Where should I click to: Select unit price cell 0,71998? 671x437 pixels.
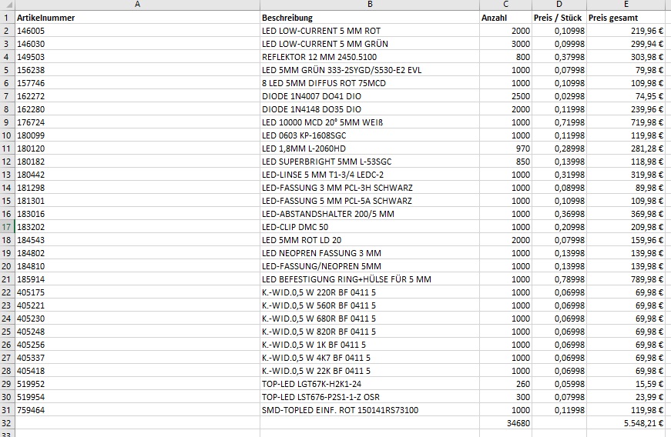[559, 122]
